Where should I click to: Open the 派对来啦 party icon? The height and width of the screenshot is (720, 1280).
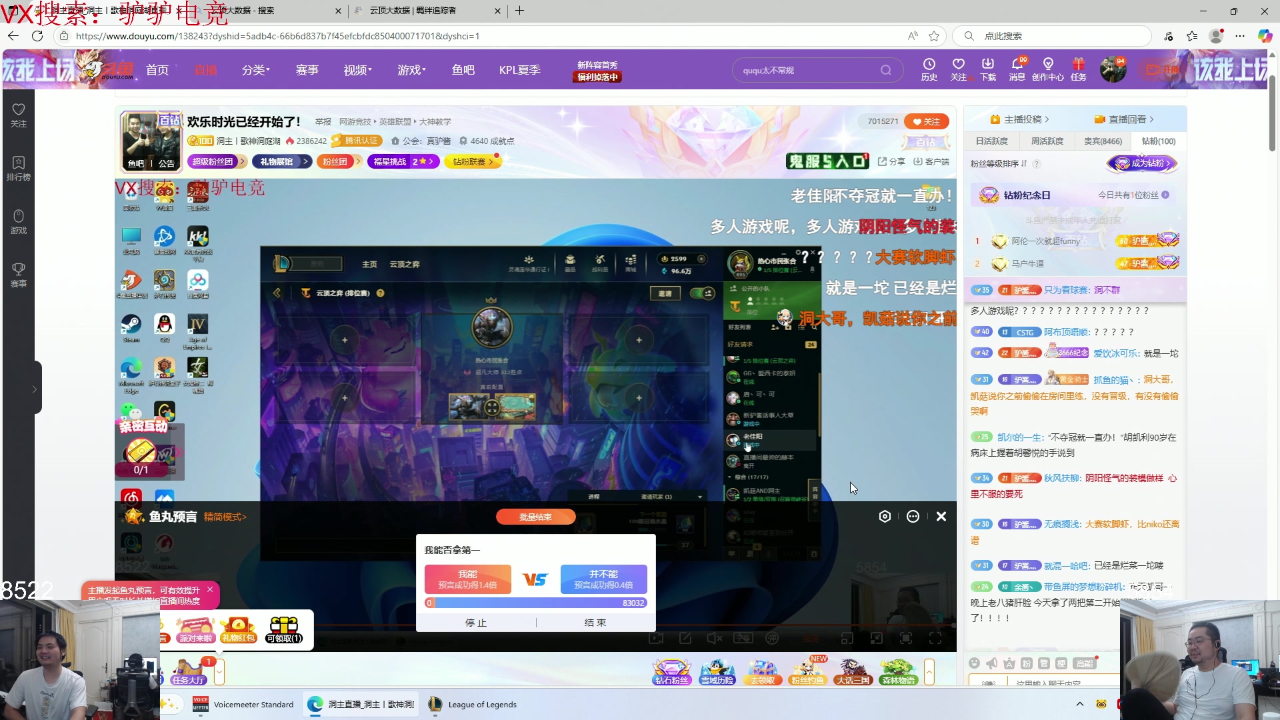click(x=195, y=629)
